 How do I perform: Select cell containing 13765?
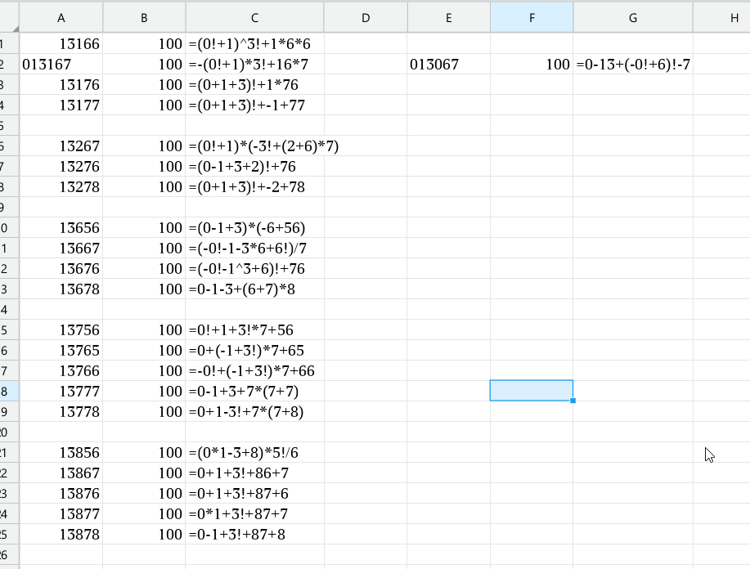click(x=61, y=351)
